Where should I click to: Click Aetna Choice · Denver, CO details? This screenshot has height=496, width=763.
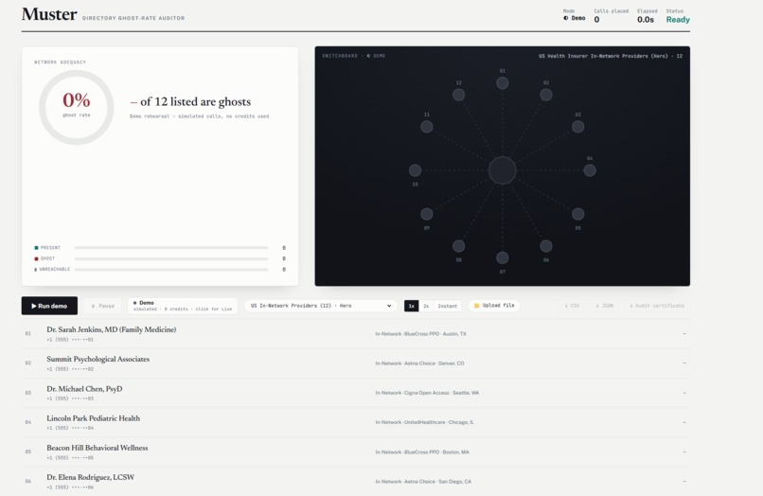click(x=419, y=363)
